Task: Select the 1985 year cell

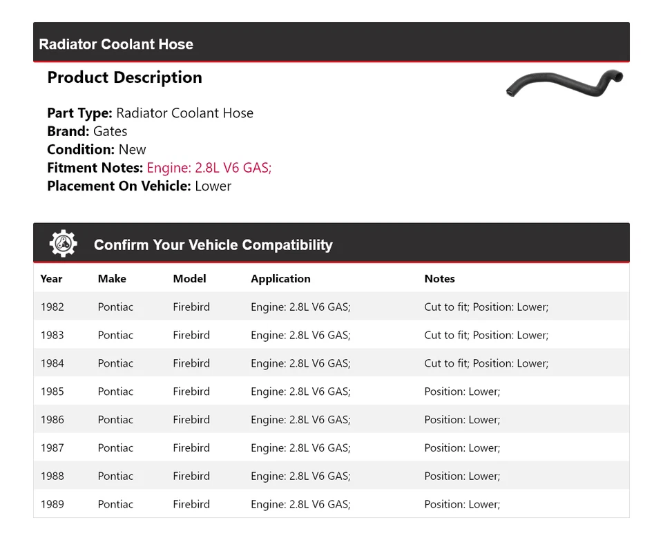Action: [52, 392]
